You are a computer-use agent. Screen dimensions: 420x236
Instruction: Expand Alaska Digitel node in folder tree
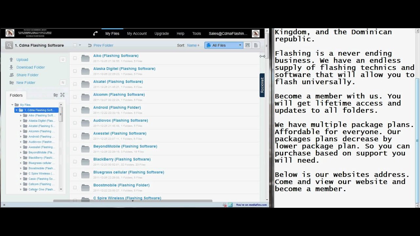[21, 121]
